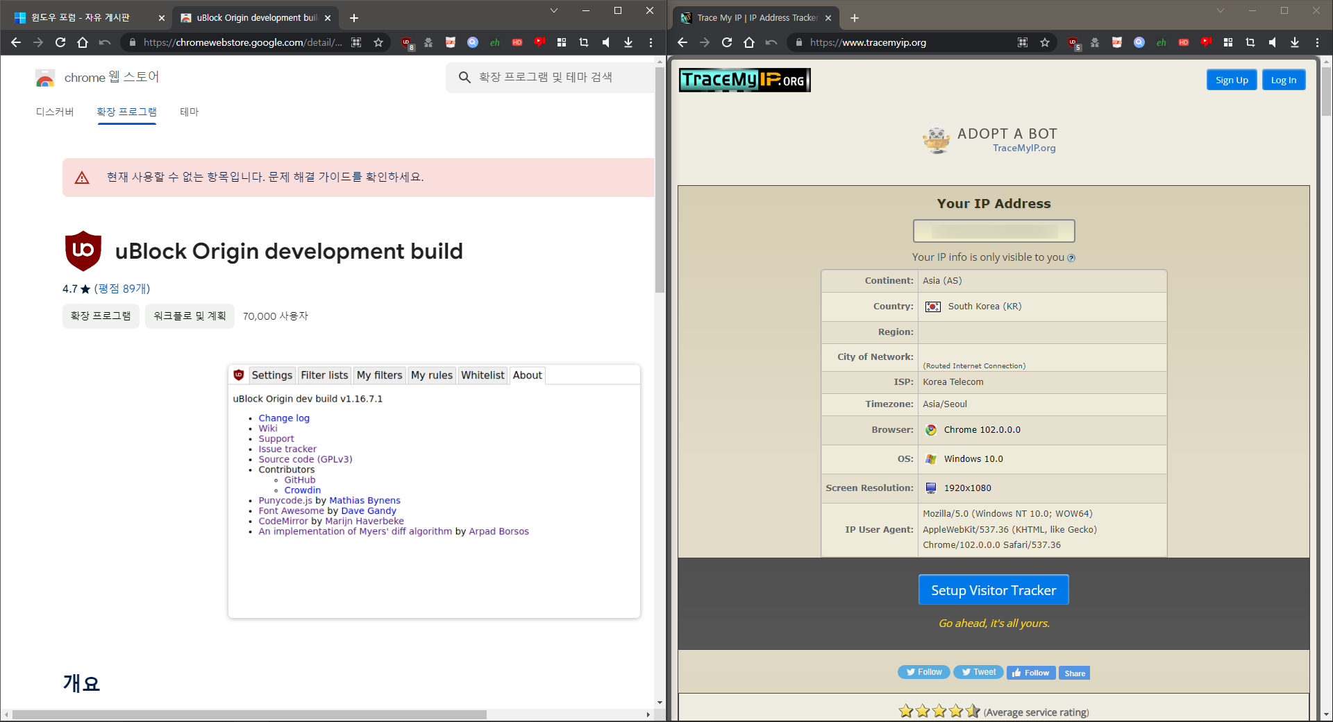This screenshot has height=722, width=1333.
Task: Close the uBlock Origin development build tab
Action: (x=328, y=18)
